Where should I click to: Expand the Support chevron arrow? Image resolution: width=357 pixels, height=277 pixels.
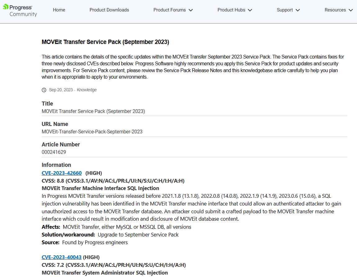coord(298,10)
